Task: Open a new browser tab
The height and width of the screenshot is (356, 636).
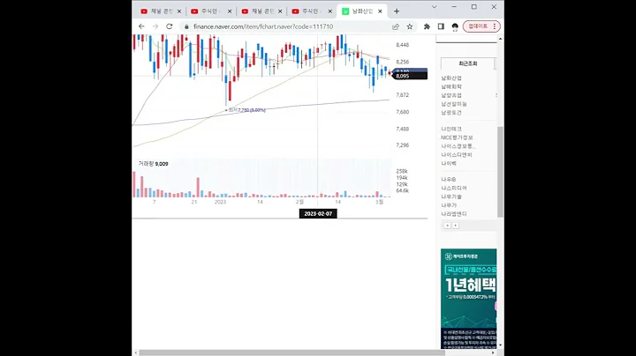Action: tap(397, 11)
